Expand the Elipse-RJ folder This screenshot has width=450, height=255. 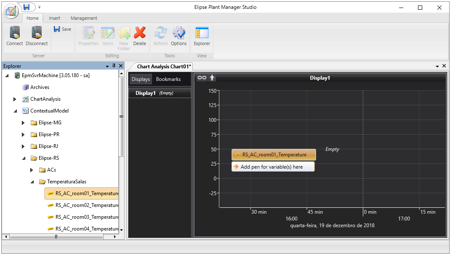pyautogui.click(x=23, y=146)
